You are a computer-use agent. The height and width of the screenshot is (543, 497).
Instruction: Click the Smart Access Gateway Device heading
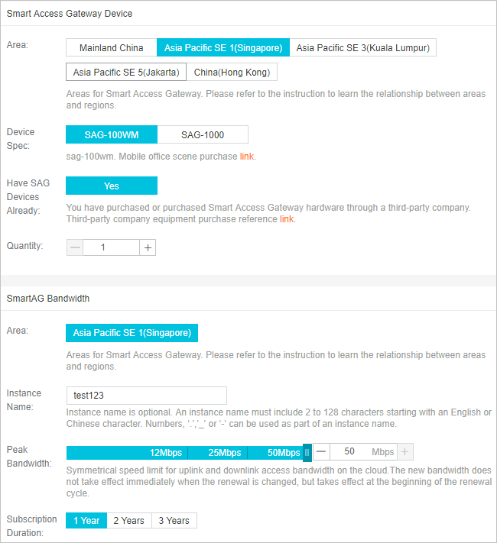point(70,14)
